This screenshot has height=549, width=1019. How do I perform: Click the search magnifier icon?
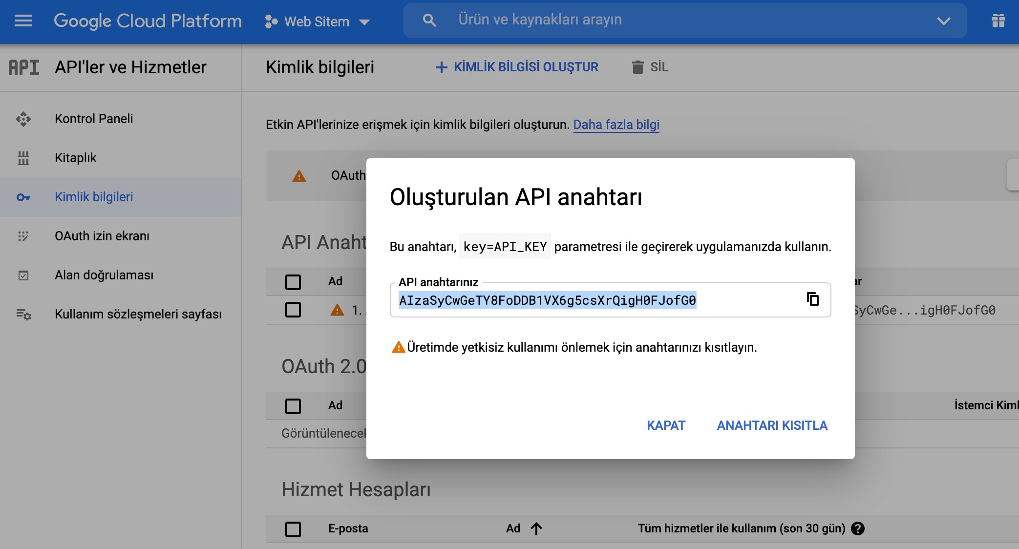pyautogui.click(x=429, y=20)
